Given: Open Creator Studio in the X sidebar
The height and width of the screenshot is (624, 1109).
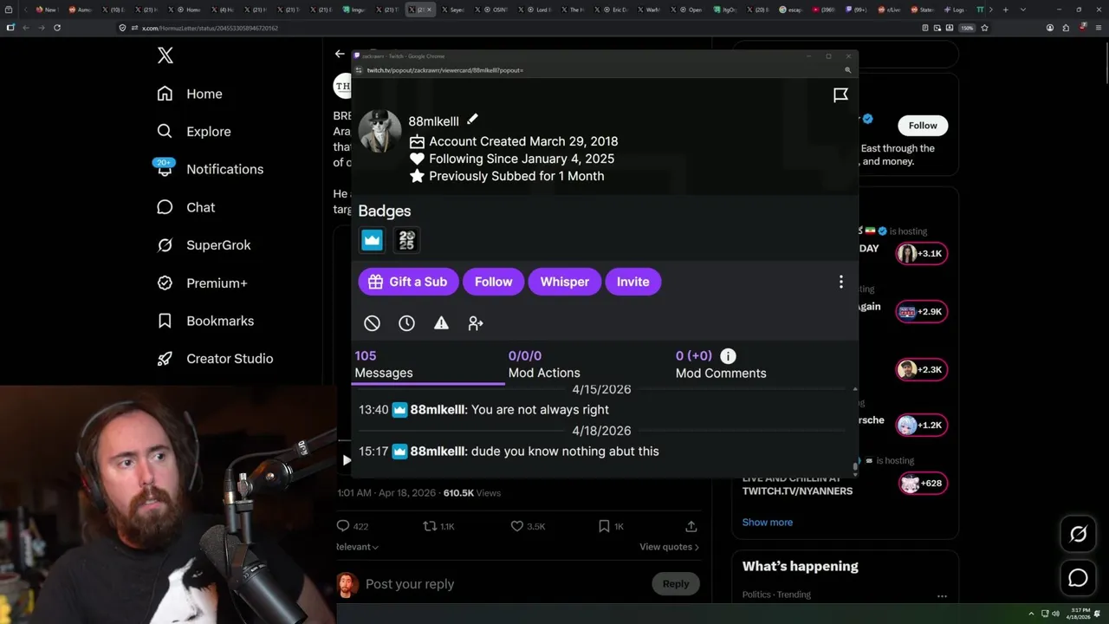Looking at the screenshot, I should point(215,359).
